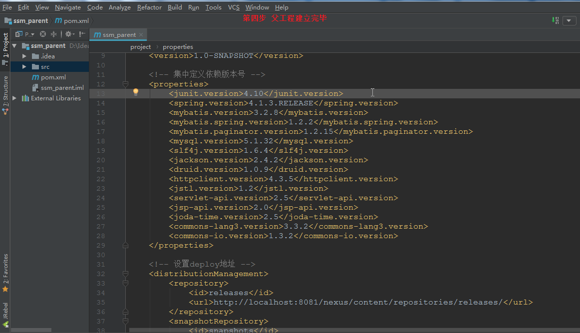Screen dimensions: 580x333
Task: Click the 'properties' breadcrumb in editor
Action: (178, 47)
